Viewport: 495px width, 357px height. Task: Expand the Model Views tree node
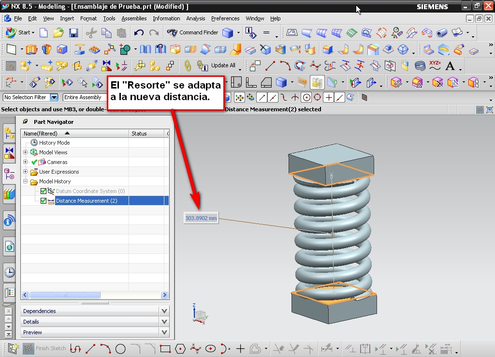(x=26, y=152)
